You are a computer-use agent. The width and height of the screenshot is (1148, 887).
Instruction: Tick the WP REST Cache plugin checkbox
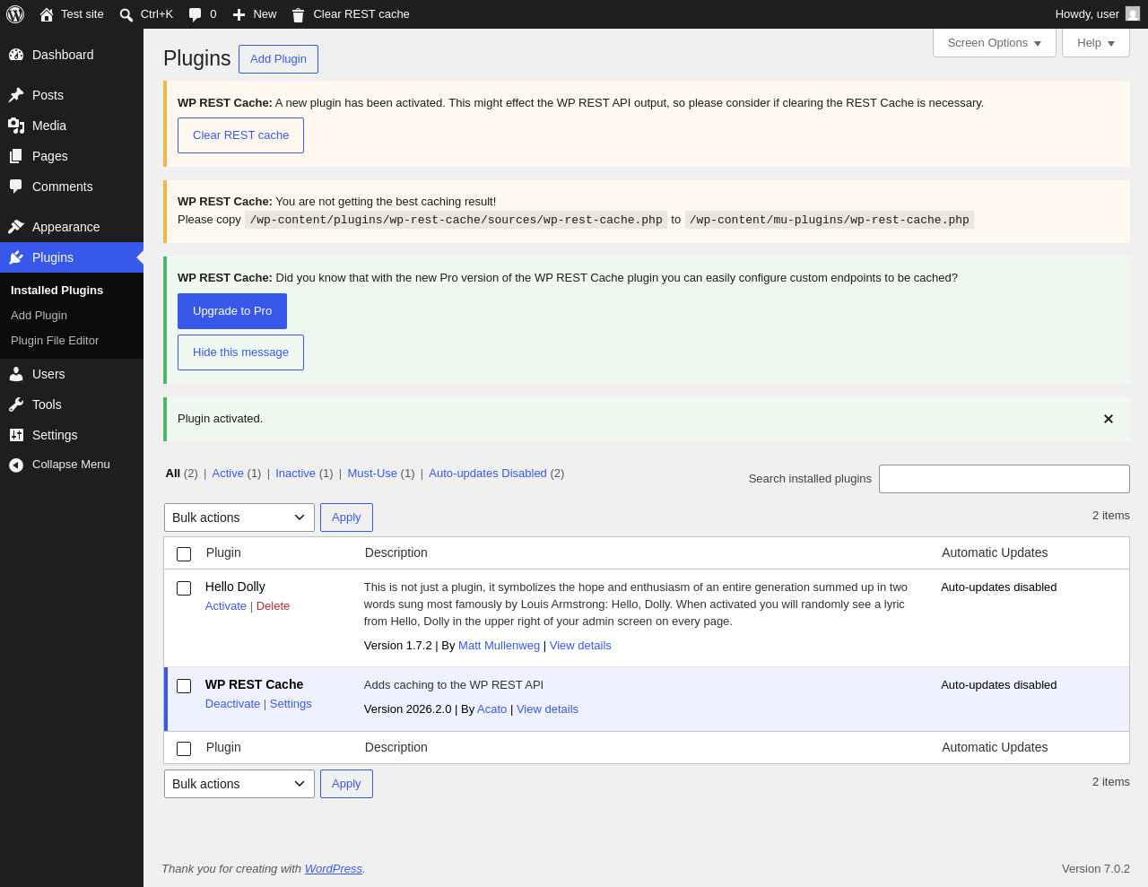click(x=184, y=686)
